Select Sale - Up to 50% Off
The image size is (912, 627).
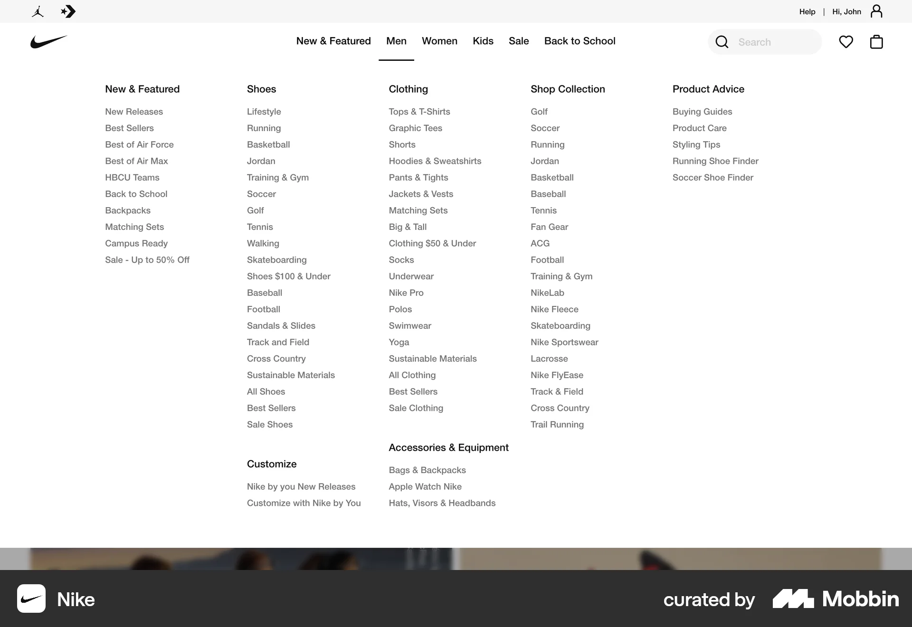point(147,260)
